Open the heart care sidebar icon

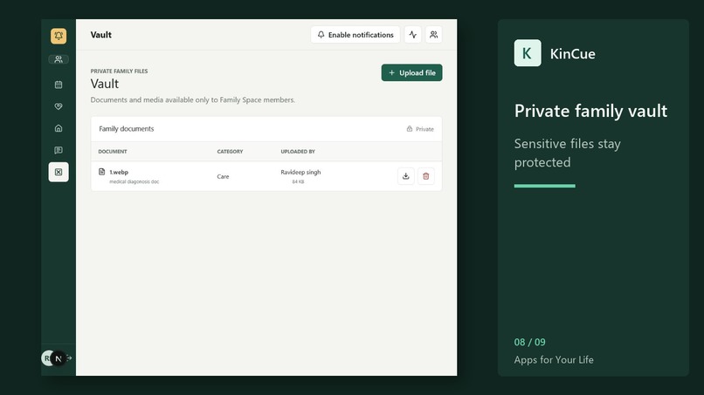click(59, 106)
